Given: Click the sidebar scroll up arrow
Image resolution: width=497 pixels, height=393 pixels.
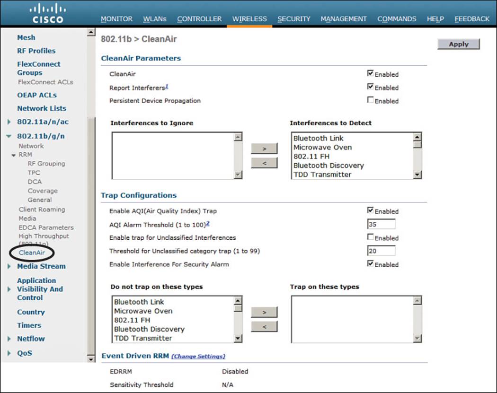Looking at the screenshot, I should [x=91, y=32].
